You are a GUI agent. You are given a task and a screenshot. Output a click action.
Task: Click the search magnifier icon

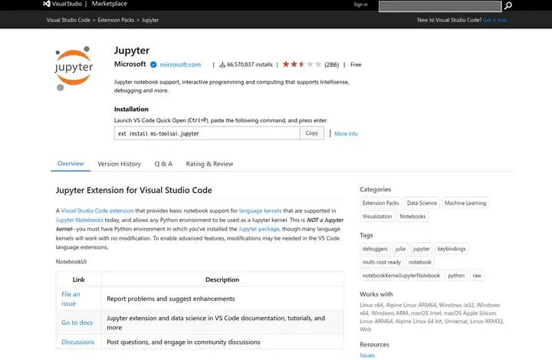508,5
